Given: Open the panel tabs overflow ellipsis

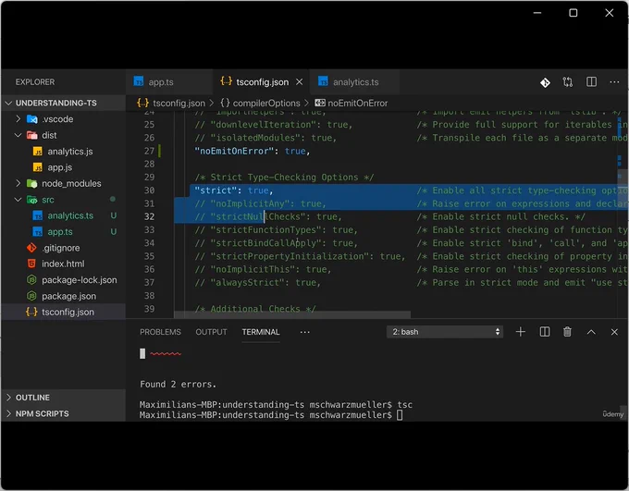Looking at the screenshot, I should [x=305, y=332].
